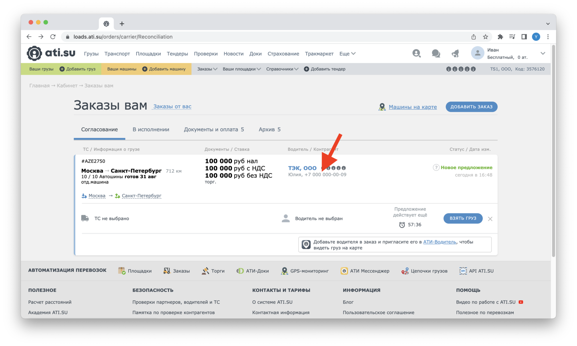Click the person icon near Водитель не выбран
This screenshot has height=346, width=577.
[x=286, y=218]
